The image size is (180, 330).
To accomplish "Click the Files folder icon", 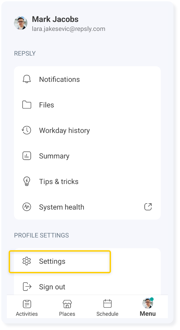I will click(27, 105).
